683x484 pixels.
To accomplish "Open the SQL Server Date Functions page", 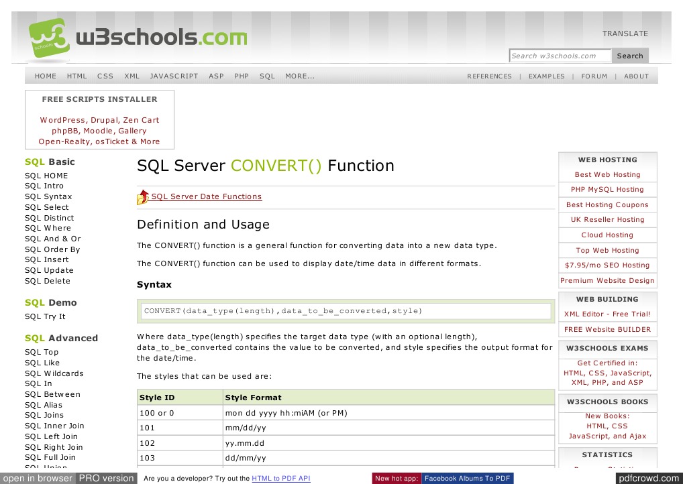I will (205, 196).
